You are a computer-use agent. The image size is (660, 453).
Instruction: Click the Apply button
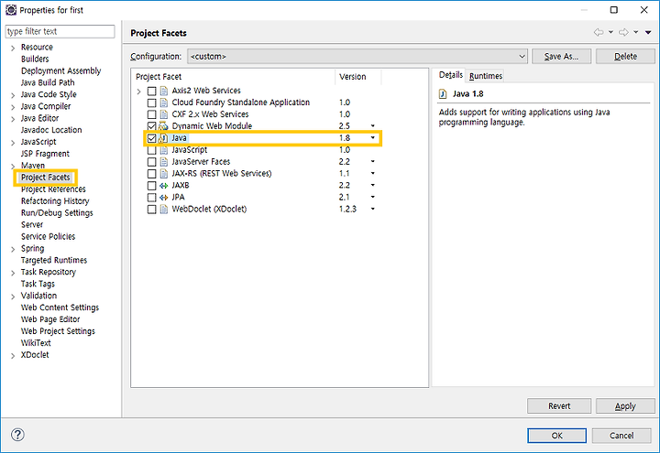click(x=625, y=406)
